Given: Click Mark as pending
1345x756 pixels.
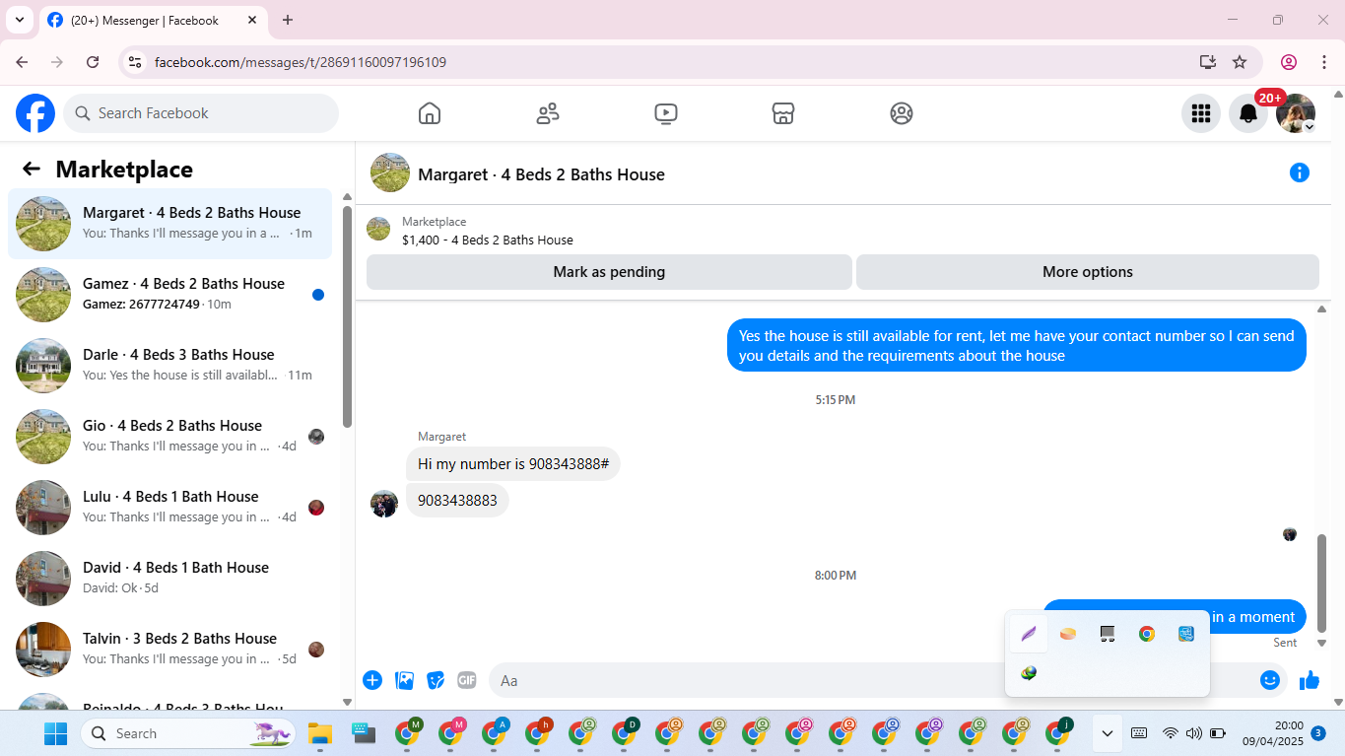Looking at the screenshot, I should 609,272.
